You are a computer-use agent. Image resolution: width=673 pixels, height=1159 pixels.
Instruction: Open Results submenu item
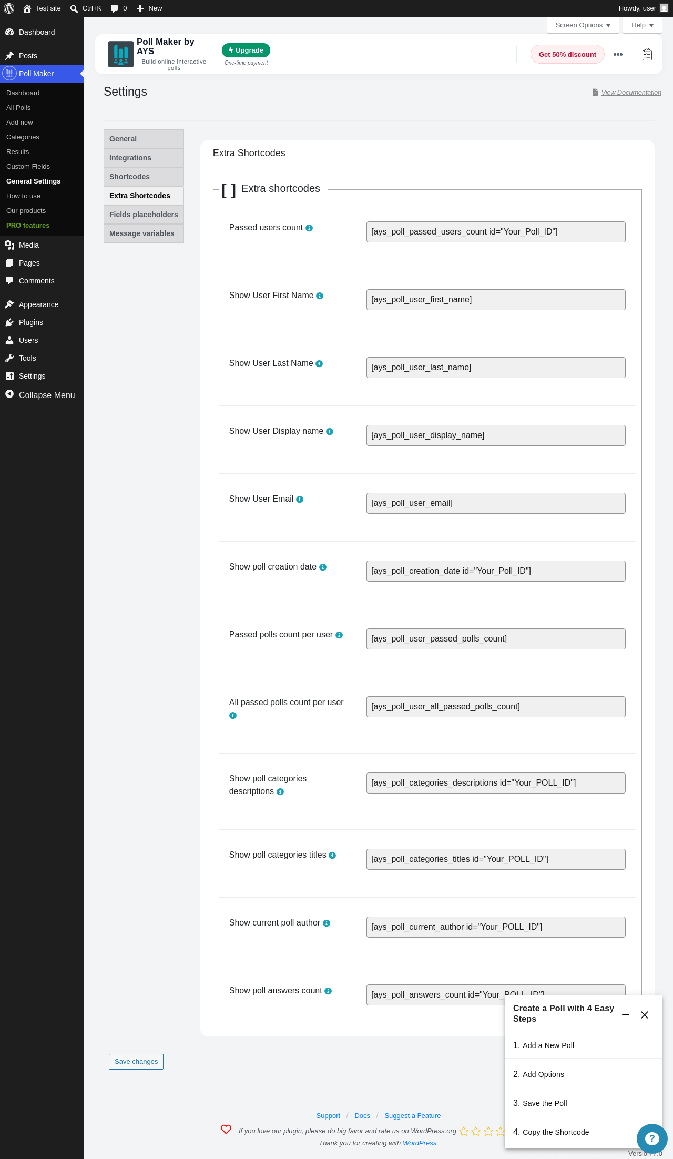18,151
